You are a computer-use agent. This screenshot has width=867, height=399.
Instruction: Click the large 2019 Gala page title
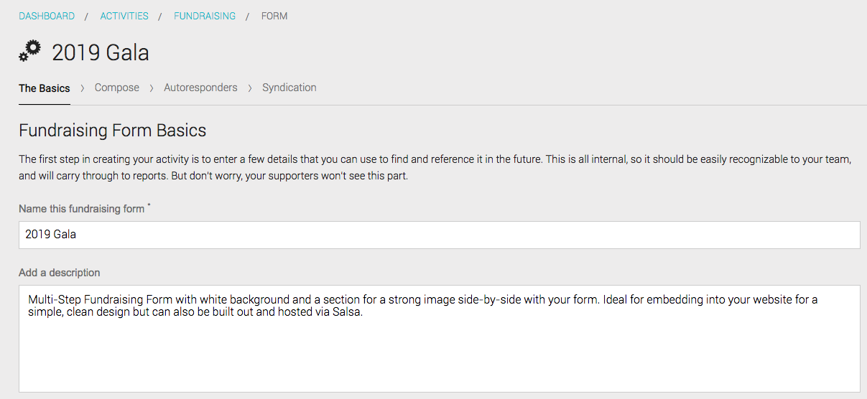click(x=101, y=52)
